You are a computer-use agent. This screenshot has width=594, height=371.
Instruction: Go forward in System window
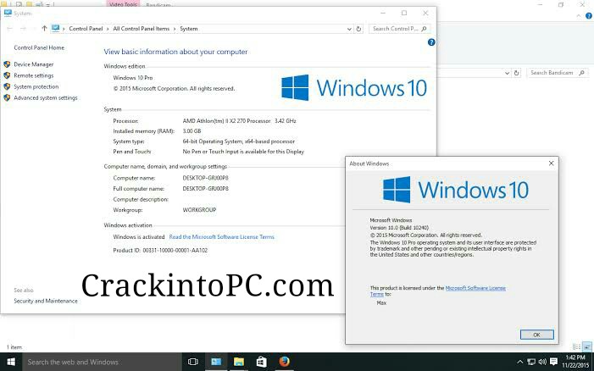23,29
